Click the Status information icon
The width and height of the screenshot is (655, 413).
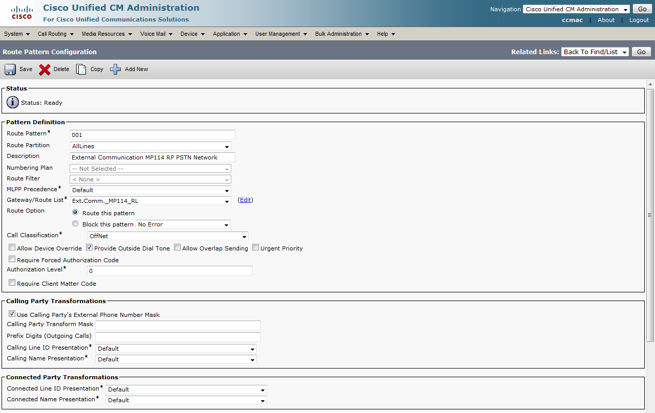pyautogui.click(x=13, y=102)
